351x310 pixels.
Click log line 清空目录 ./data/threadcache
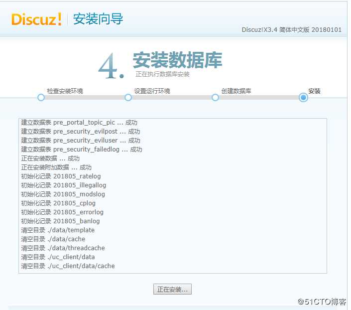[x=63, y=248]
